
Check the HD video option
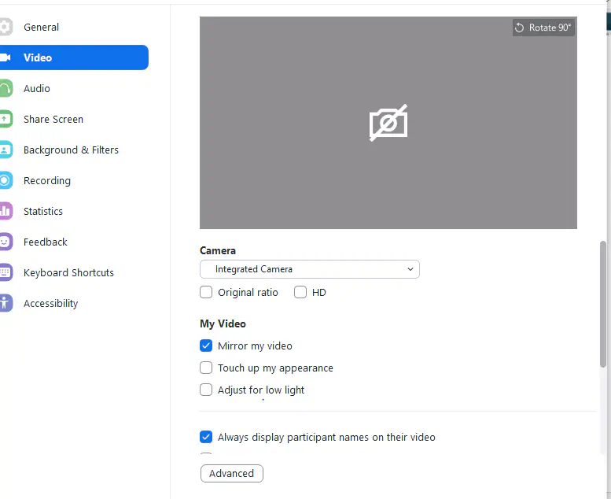(x=300, y=293)
